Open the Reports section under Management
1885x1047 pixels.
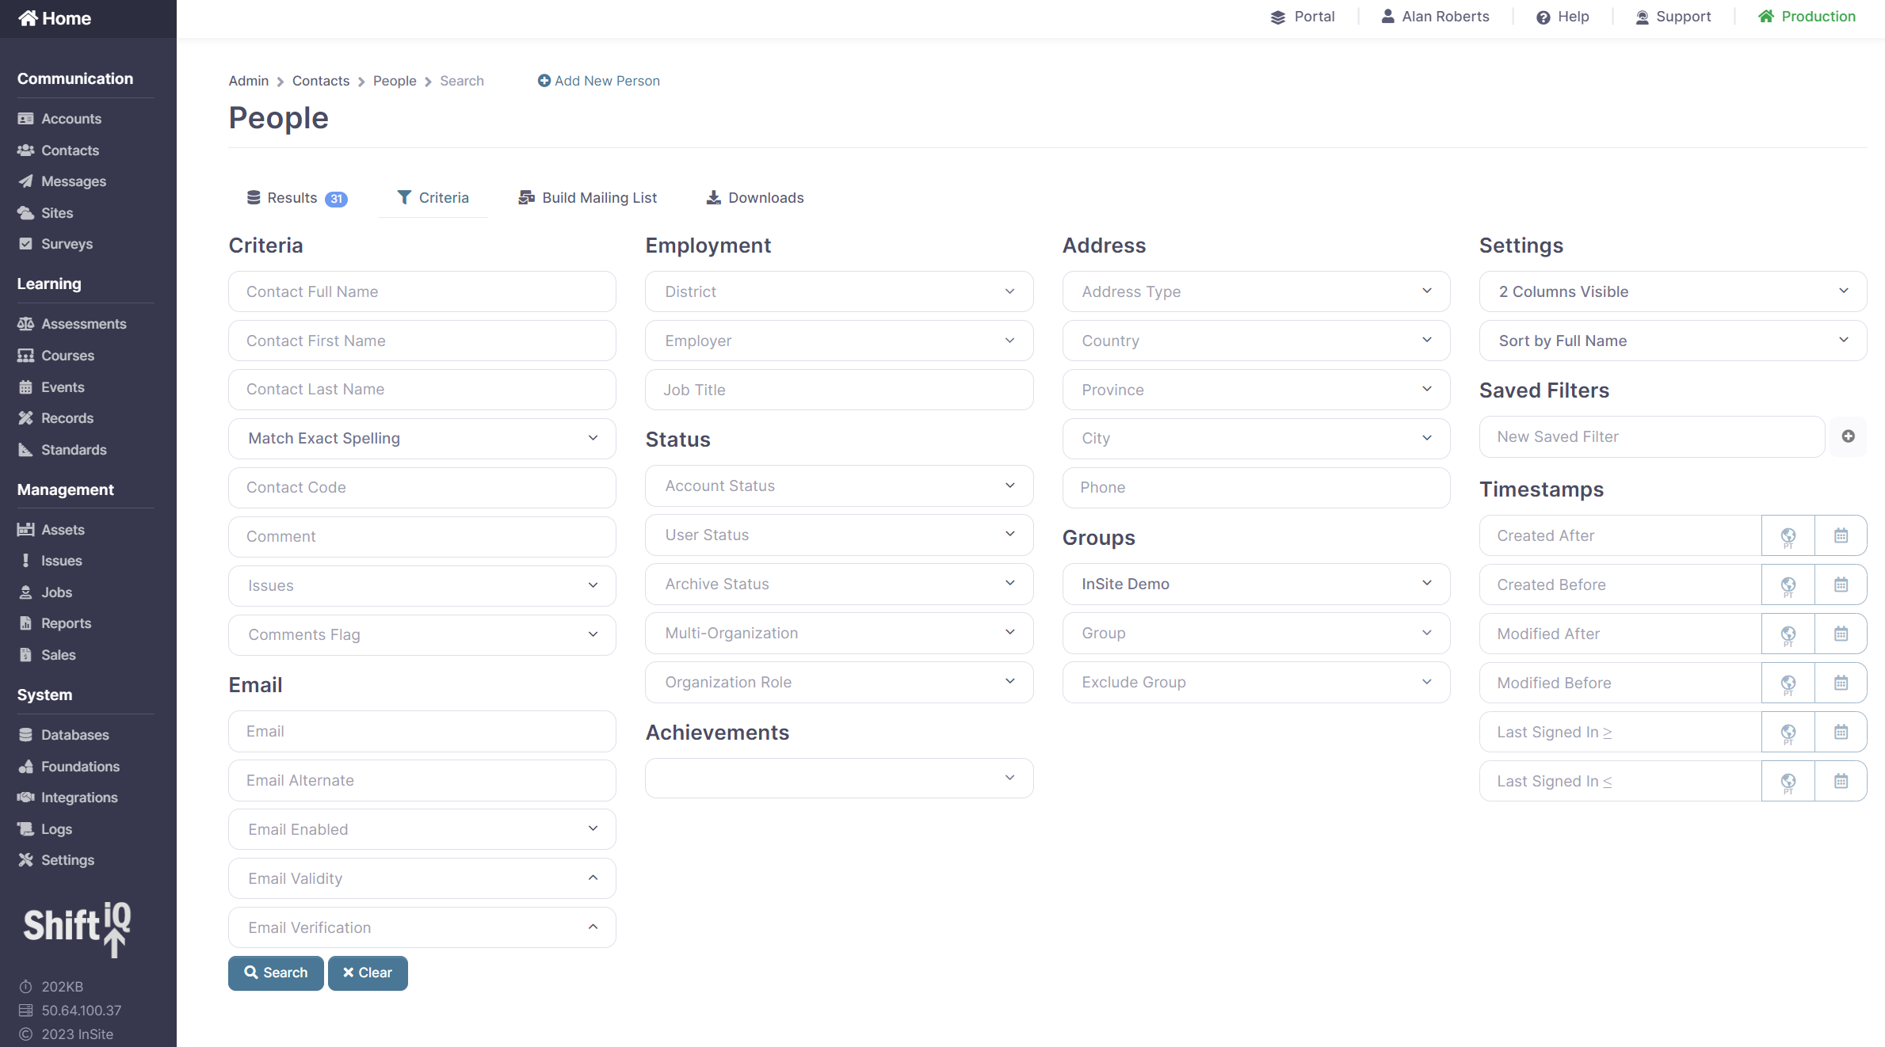65,622
